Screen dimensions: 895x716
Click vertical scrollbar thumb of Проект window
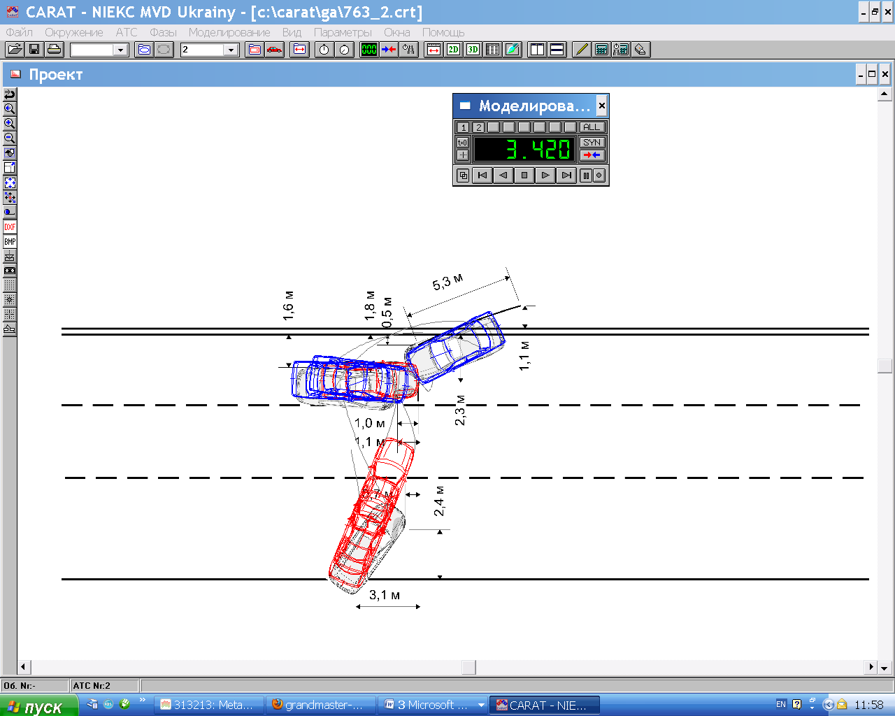pyautogui.click(x=885, y=366)
